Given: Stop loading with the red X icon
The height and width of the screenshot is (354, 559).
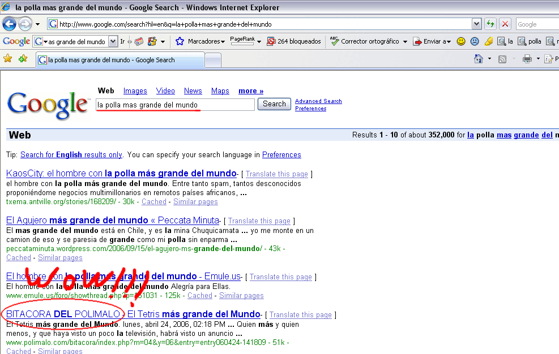Looking at the screenshot, I should (505, 24).
